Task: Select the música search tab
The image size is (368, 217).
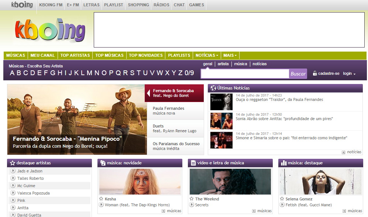Action: click(x=241, y=64)
